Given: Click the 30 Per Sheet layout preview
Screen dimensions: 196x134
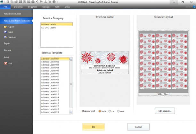Looking at the screenshot, I should click(163, 63).
